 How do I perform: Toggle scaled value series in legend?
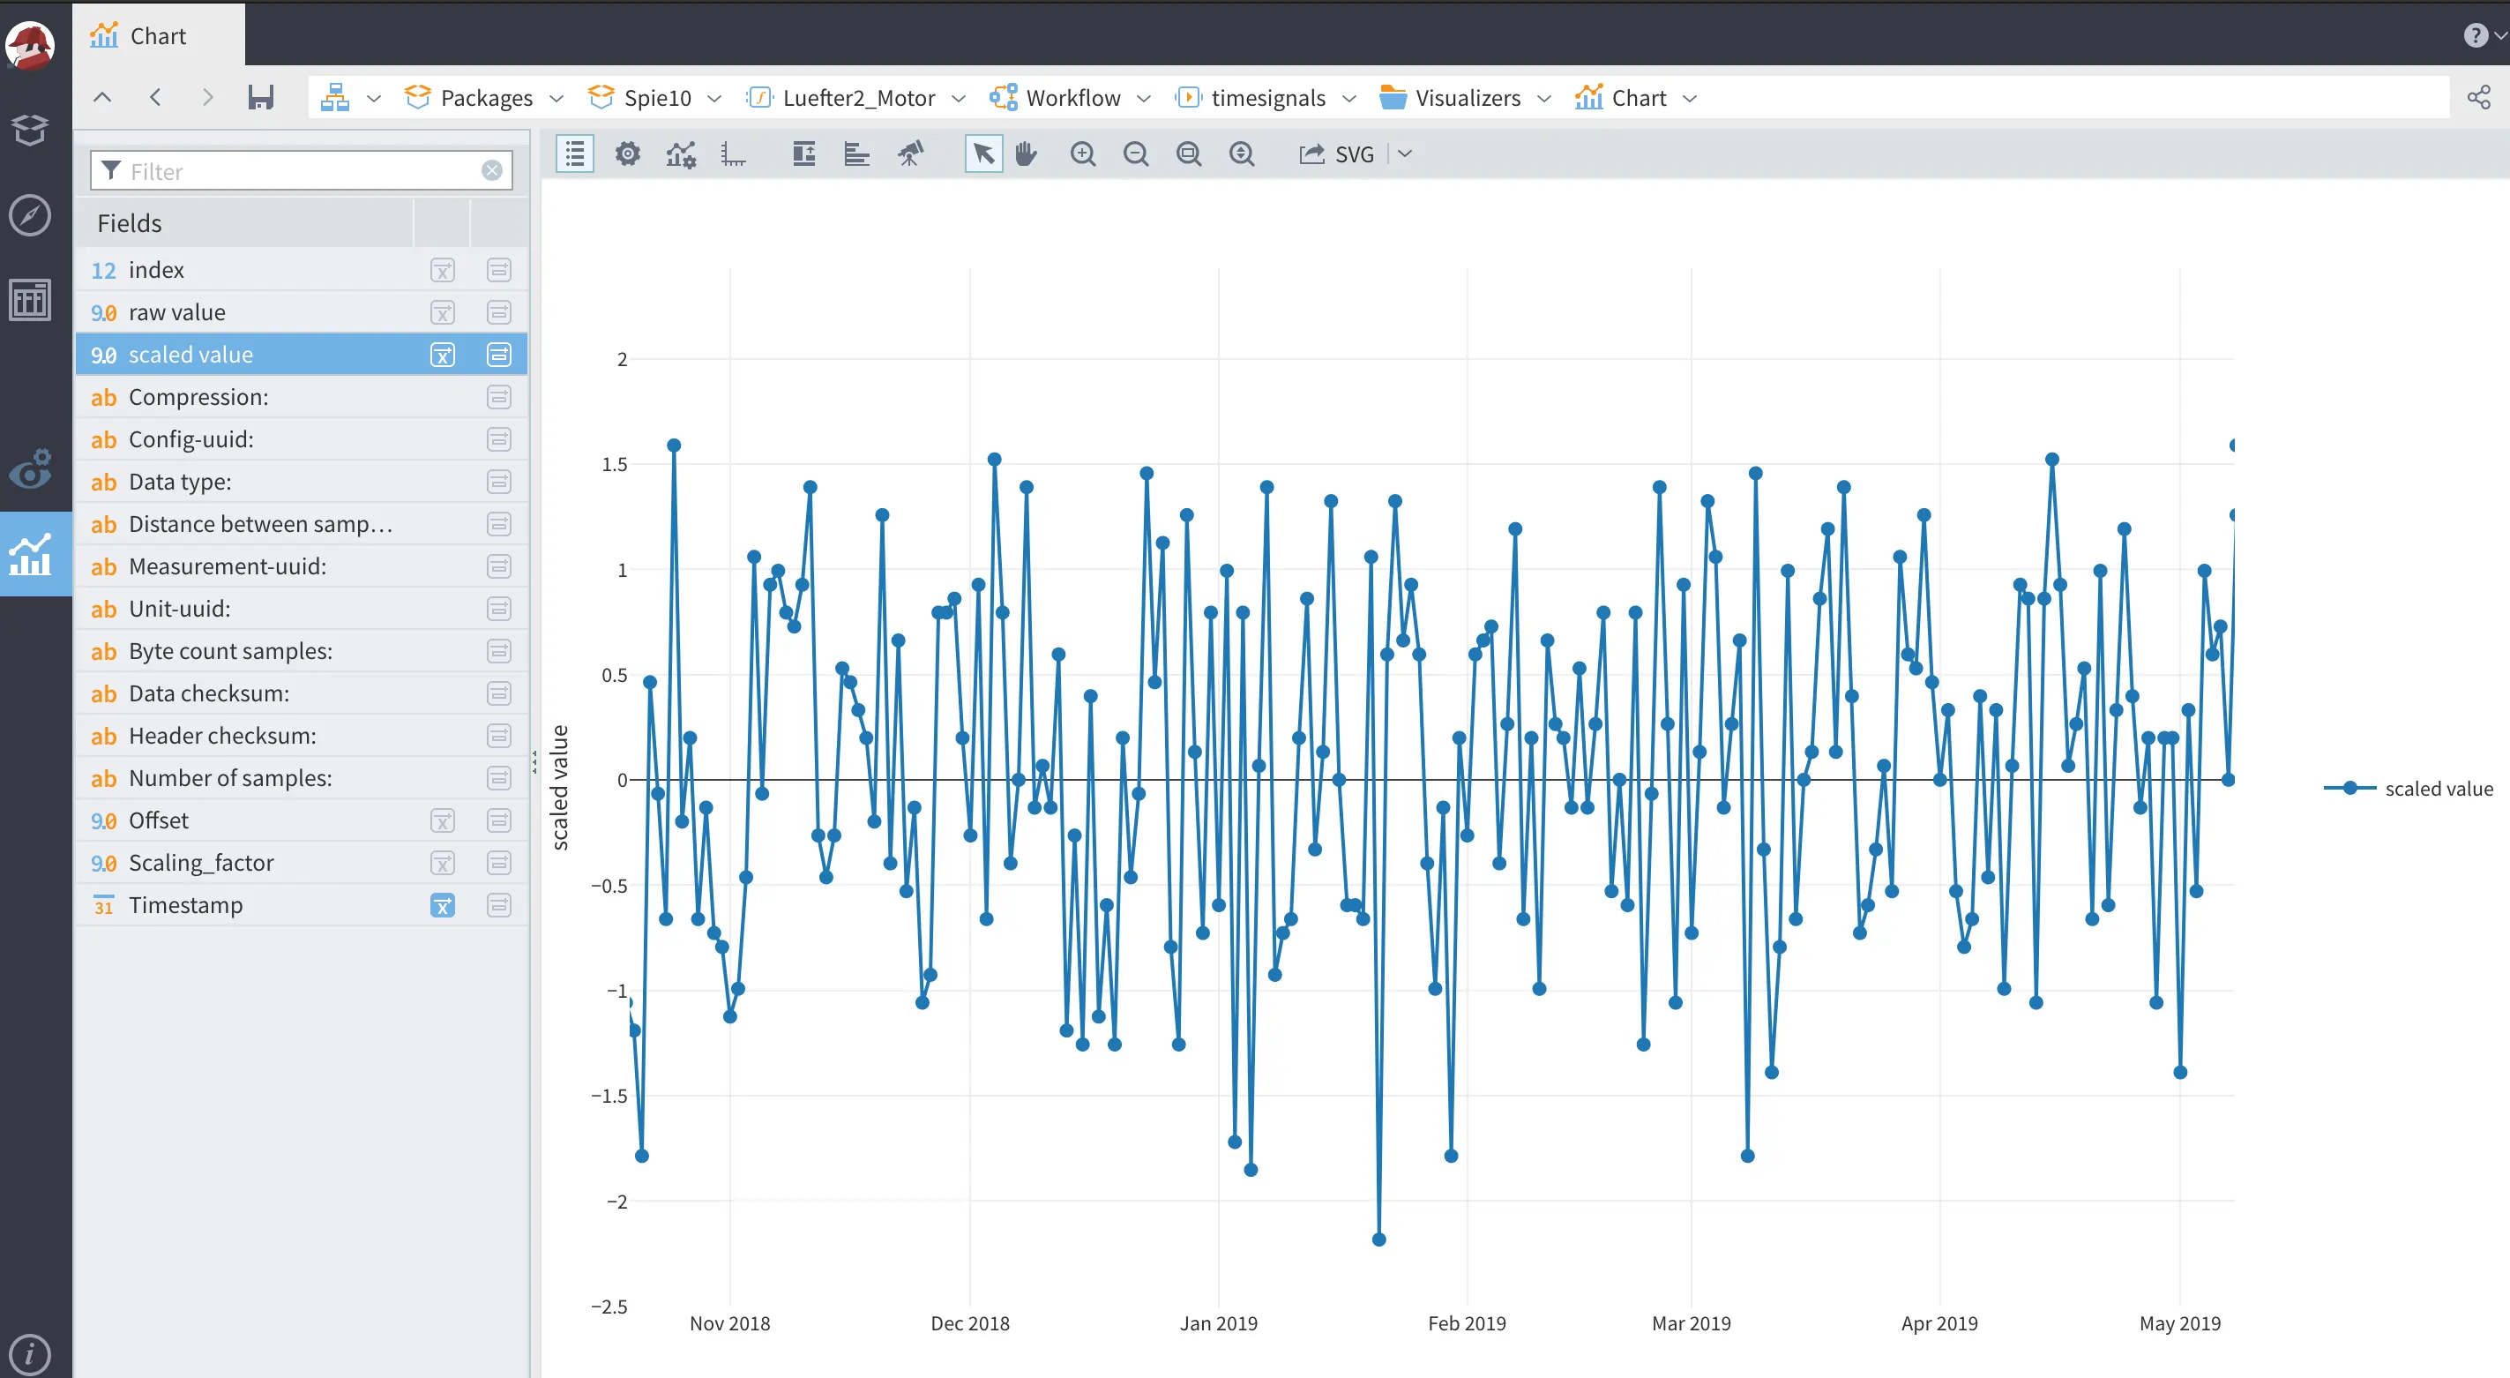[x=2409, y=789]
